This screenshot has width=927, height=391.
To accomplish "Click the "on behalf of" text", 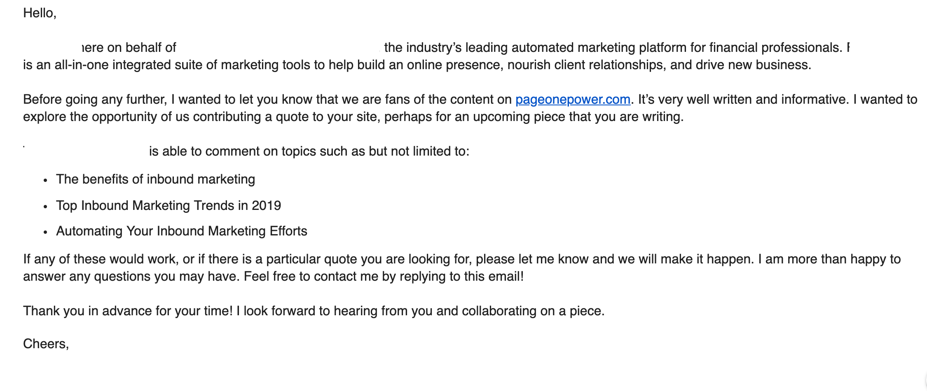I will 142,48.
